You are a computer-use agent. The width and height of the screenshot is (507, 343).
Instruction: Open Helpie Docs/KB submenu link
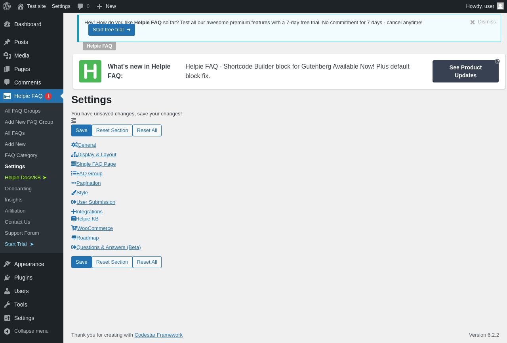point(26,177)
